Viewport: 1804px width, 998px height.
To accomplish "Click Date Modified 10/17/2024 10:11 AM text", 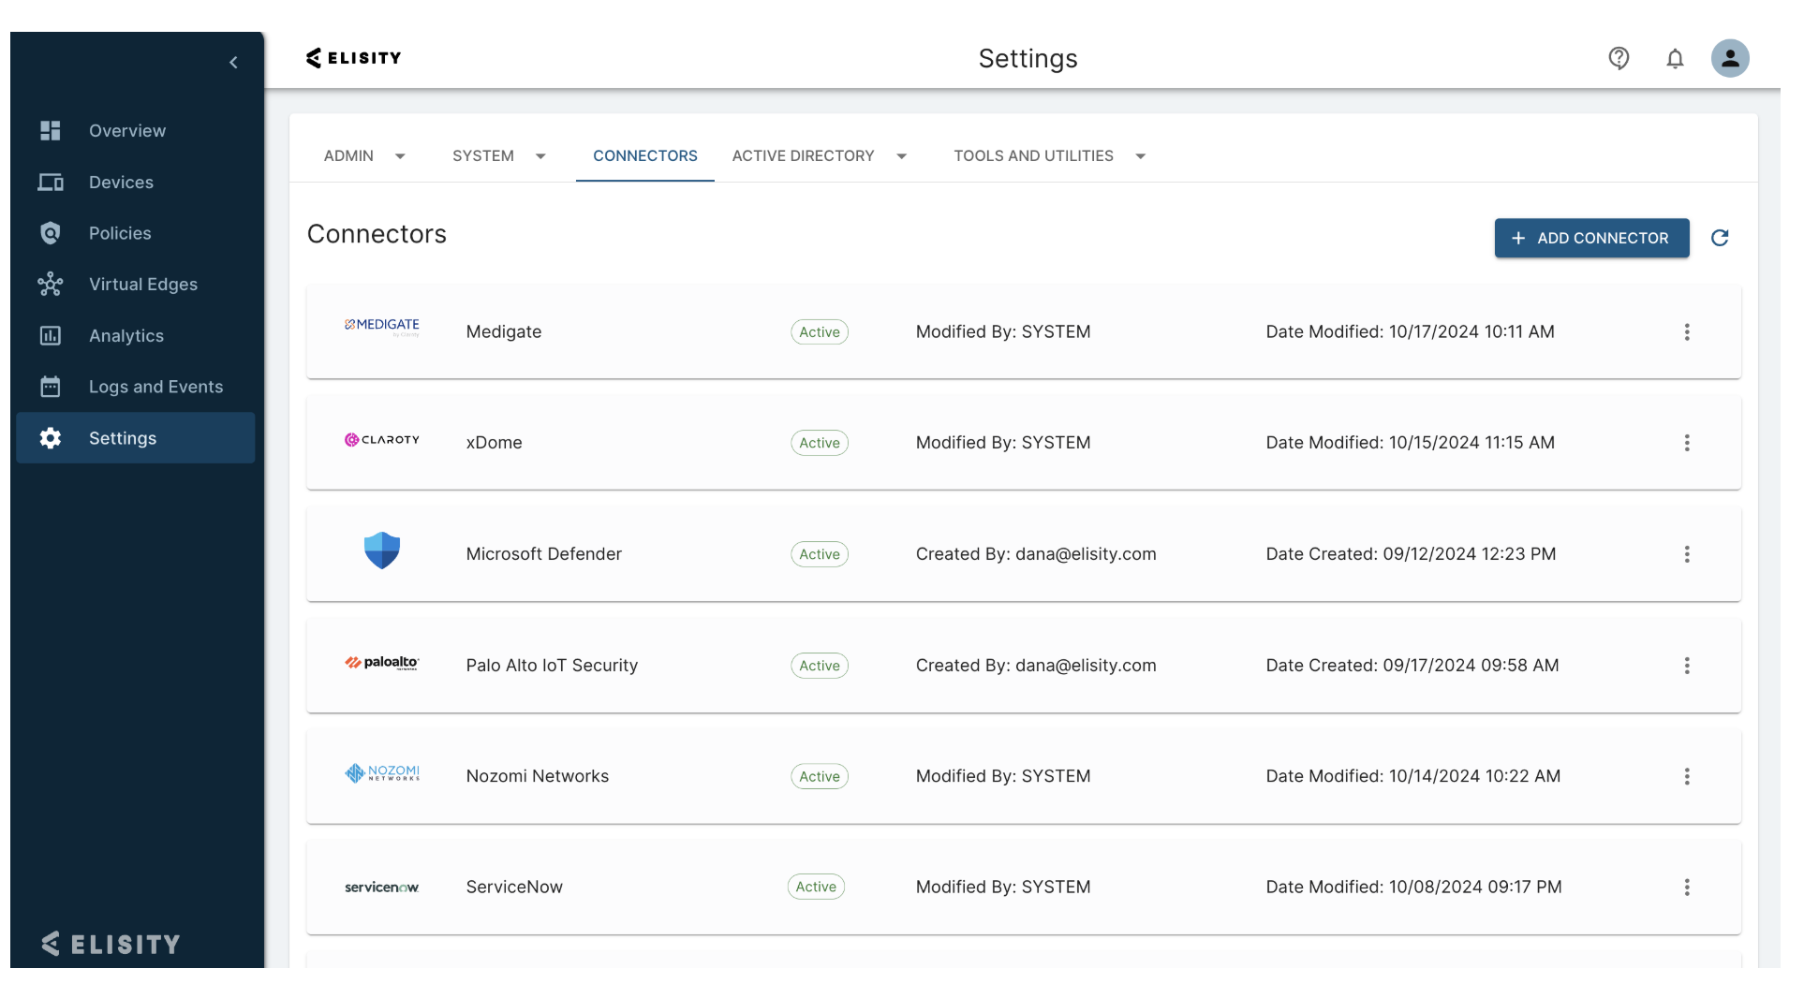I will [1411, 332].
